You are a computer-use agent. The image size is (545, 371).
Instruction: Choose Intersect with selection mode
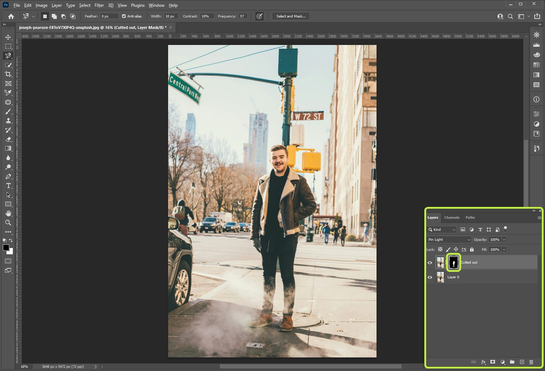73,16
